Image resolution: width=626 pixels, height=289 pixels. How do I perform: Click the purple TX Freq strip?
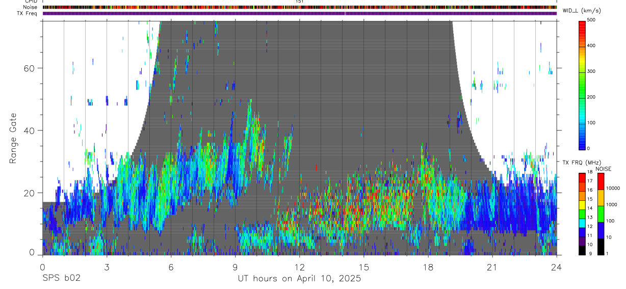click(x=300, y=13)
